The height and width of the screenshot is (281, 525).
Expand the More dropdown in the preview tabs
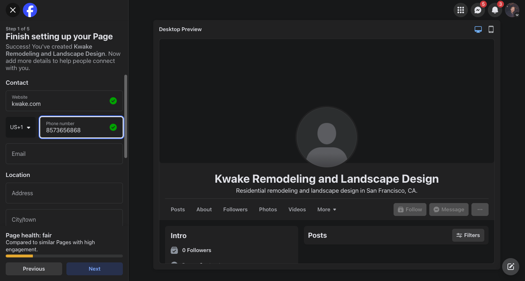click(x=327, y=209)
